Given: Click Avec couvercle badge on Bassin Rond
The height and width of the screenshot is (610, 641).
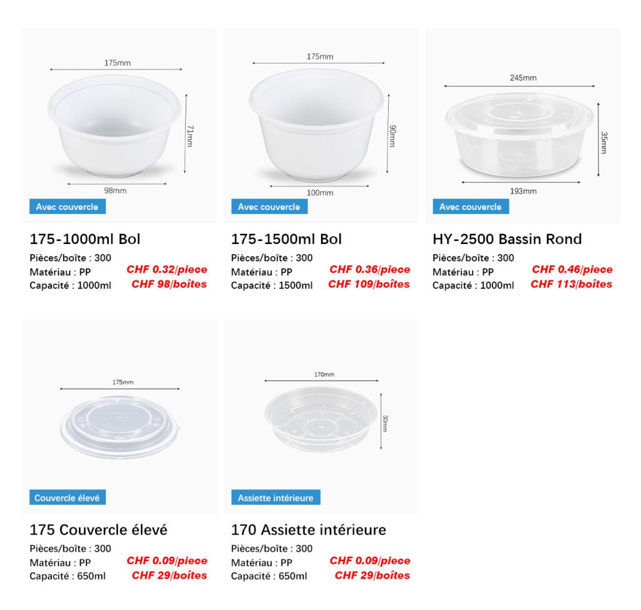Looking at the screenshot, I should click(471, 206).
